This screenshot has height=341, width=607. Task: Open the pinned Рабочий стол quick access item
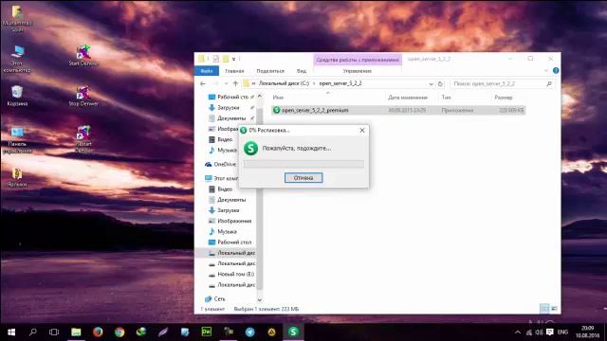tap(232, 97)
